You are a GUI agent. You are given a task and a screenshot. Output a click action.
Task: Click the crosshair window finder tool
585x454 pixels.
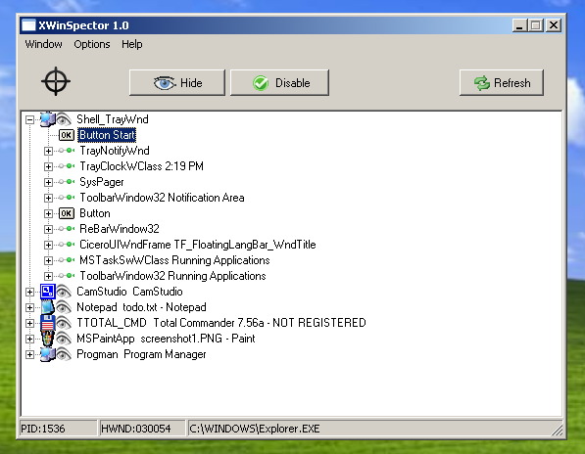coord(56,81)
